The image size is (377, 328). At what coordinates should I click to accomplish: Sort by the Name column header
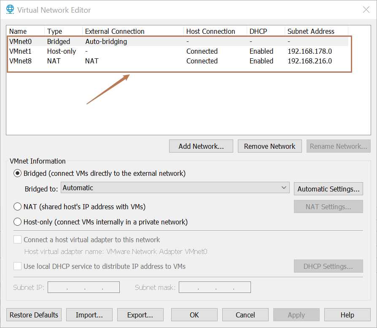(x=25, y=31)
